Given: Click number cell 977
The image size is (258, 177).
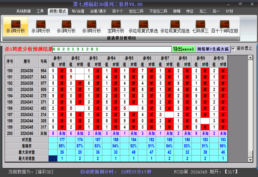Looking at the screenshot, I should tap(44, 83).
